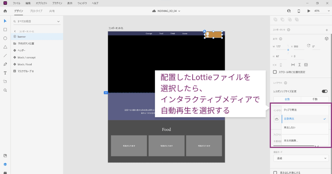Open the 表示 menu
The width and height of the screenshot is (332, 174).
pyautogui.click(x=70, y=3)
